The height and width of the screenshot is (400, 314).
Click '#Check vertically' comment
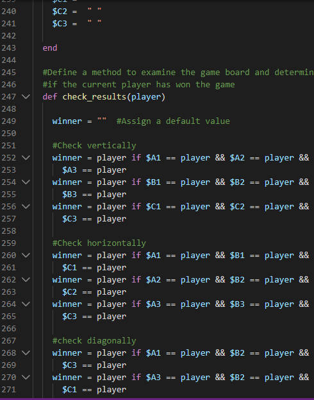point(94,145)
